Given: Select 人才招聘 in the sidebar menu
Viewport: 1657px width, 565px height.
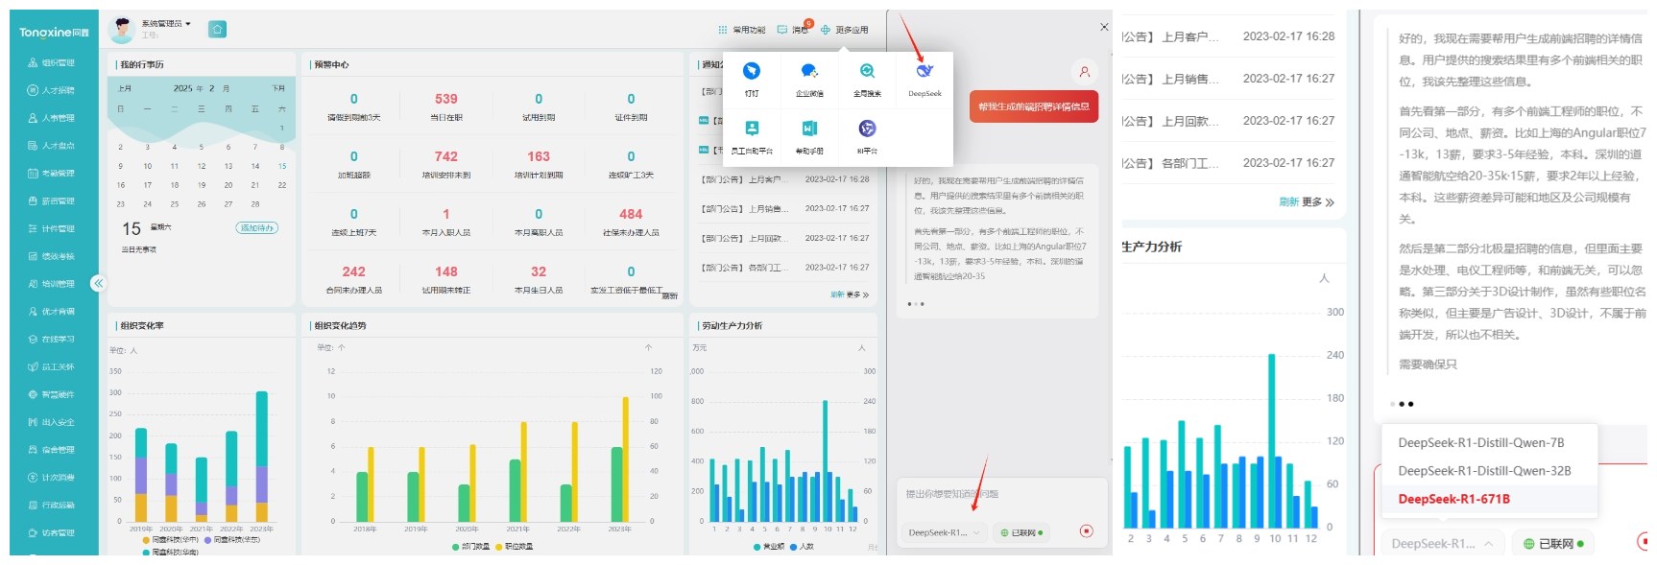Looking at the screenshot, I should (x=58, y=90).
